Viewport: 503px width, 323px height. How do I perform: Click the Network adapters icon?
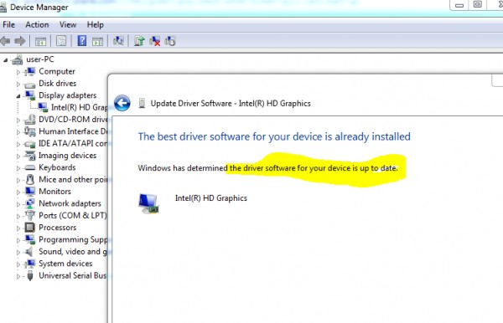pyautogui.click(x=30, y=203)
